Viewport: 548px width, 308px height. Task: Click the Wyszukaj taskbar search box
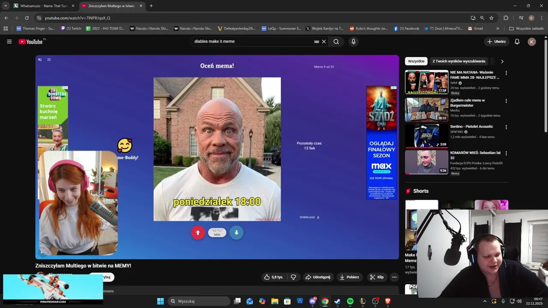tap(199, 301)
